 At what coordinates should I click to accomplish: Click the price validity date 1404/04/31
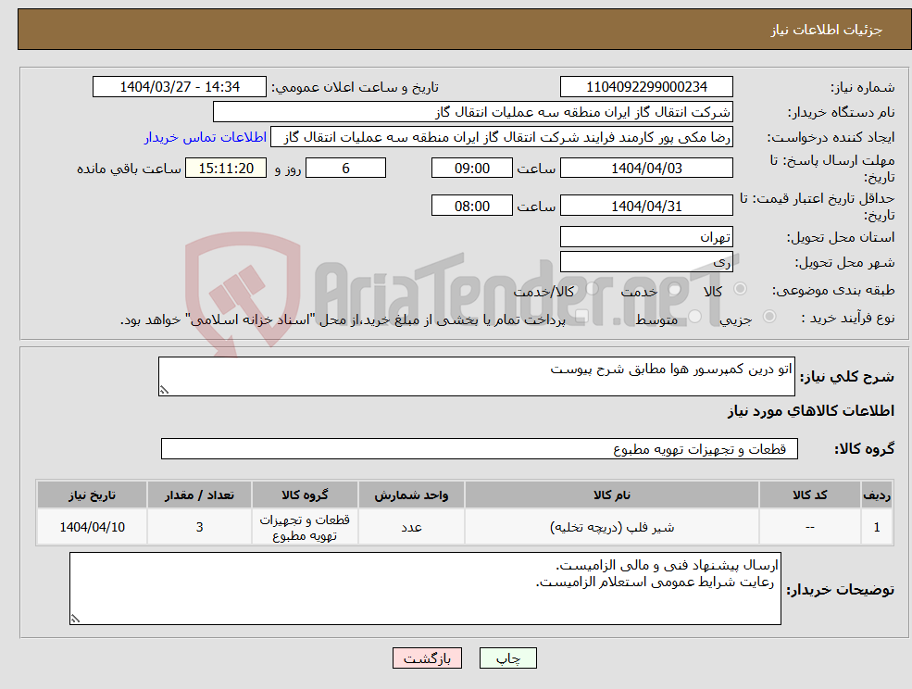coord(646,205)
